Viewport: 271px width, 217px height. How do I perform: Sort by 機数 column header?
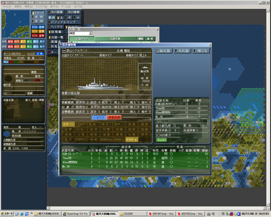[141, 39]
